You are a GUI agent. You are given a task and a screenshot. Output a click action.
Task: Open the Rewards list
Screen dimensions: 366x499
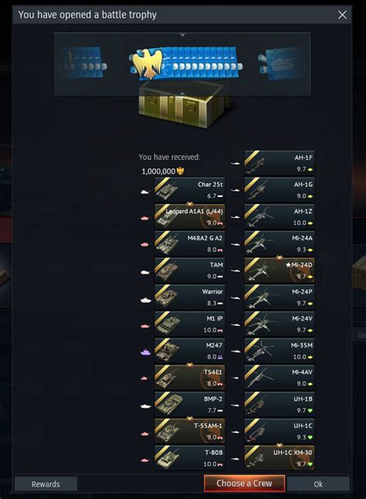tap(46, 484)
